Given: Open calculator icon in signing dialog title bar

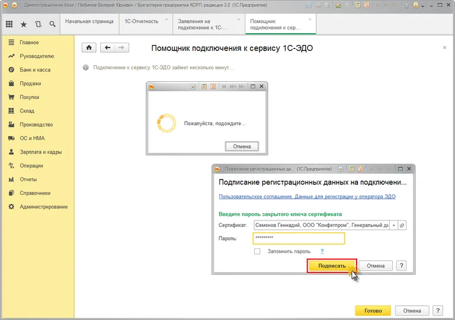Looking at the screenshot, I should tap(351, 169).
